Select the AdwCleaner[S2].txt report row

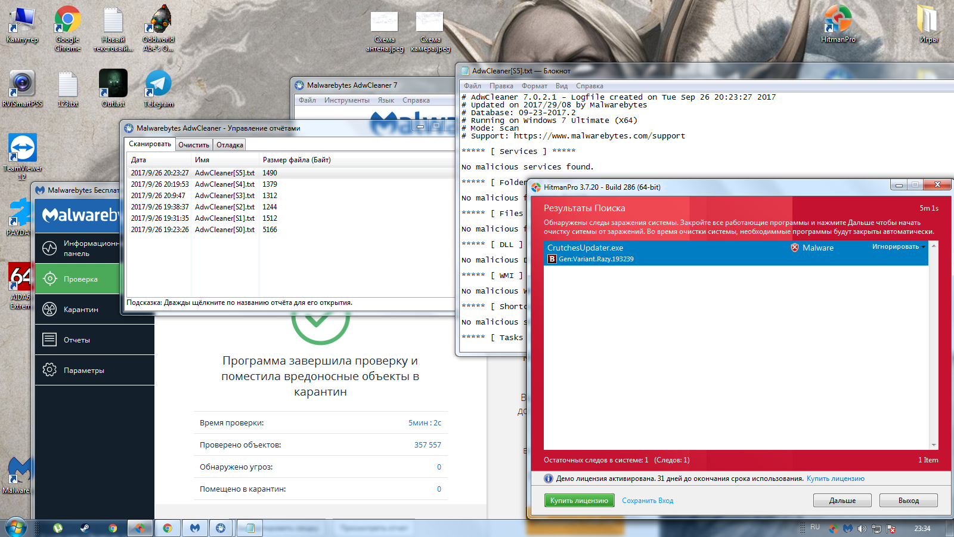[x=291, y=207]
